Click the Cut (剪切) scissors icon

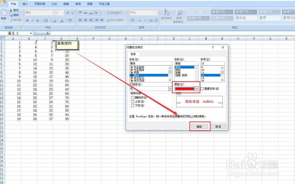point(11,10)
